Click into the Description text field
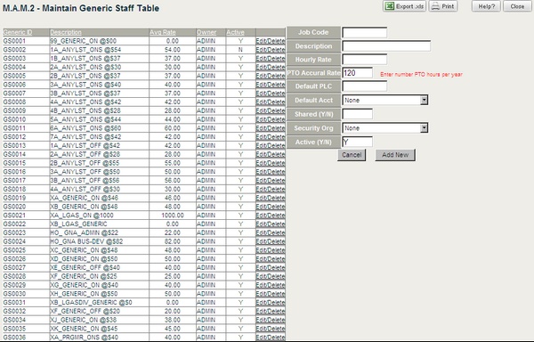534x342 pixels. point(386,46)
